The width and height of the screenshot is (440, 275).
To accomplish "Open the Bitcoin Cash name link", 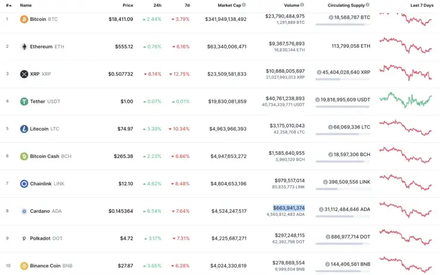I will click(x=44, y=157).
